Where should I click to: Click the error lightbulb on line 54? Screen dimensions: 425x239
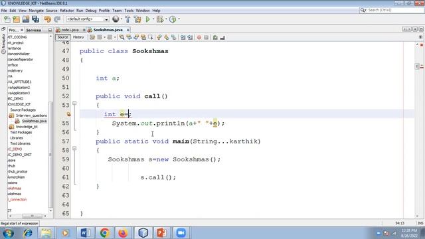[x=68, y=114]
